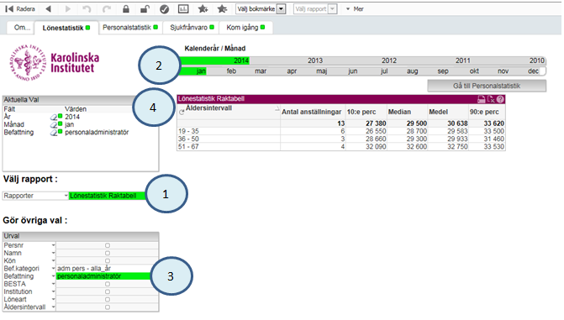The width and height of the screenshot is (564, 320).
Task: Select month feb
Action: click(x=231, y=71)
